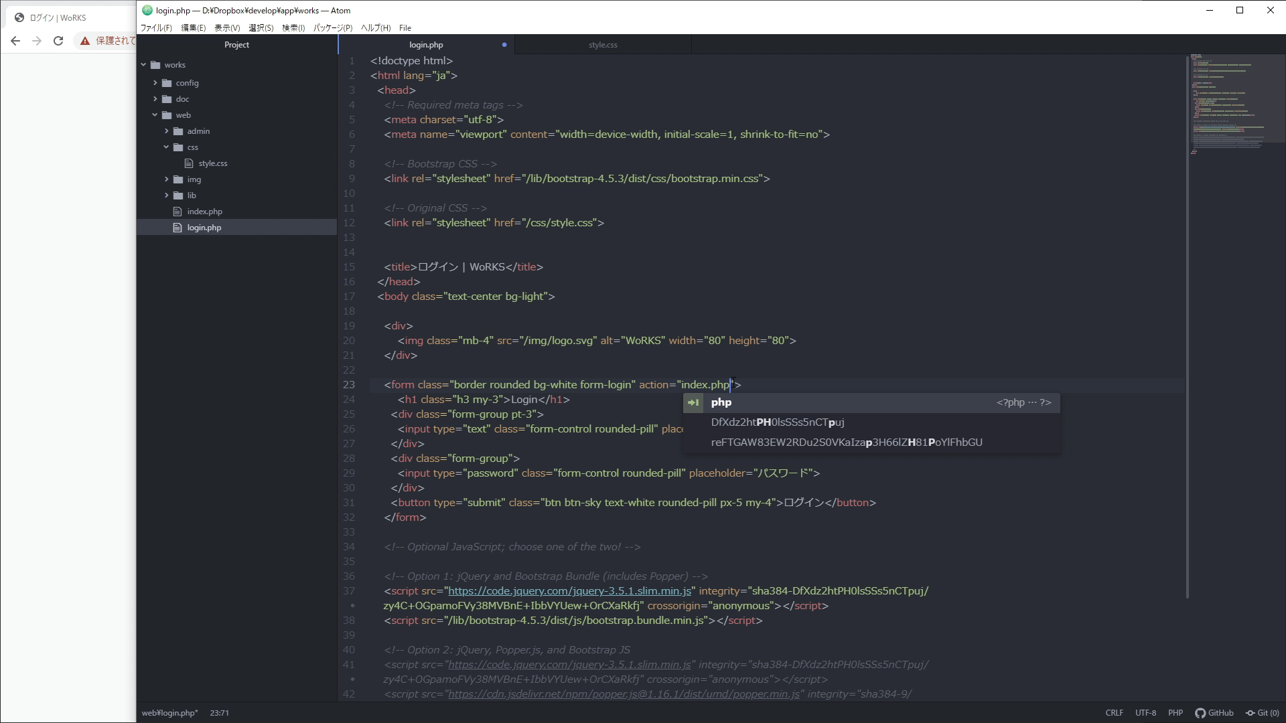The width and height of the screenshot is (1286, 723).
Task: Collapse the works root folder
Action: tap(143, 65)
